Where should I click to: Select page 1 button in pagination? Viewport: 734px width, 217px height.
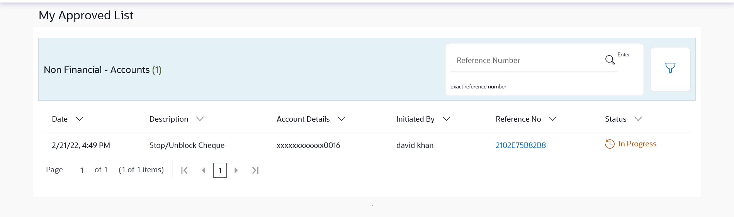220,170
